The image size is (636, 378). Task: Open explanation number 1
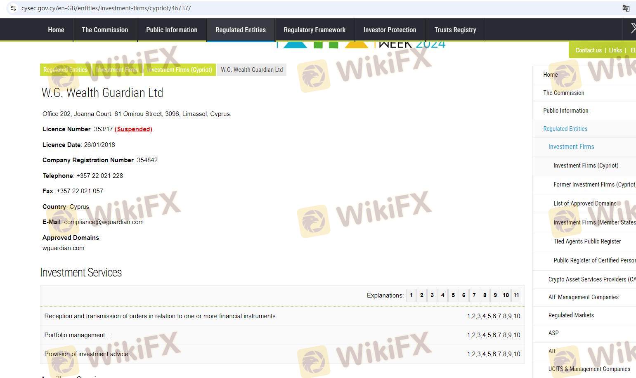(x=411, y=295)
